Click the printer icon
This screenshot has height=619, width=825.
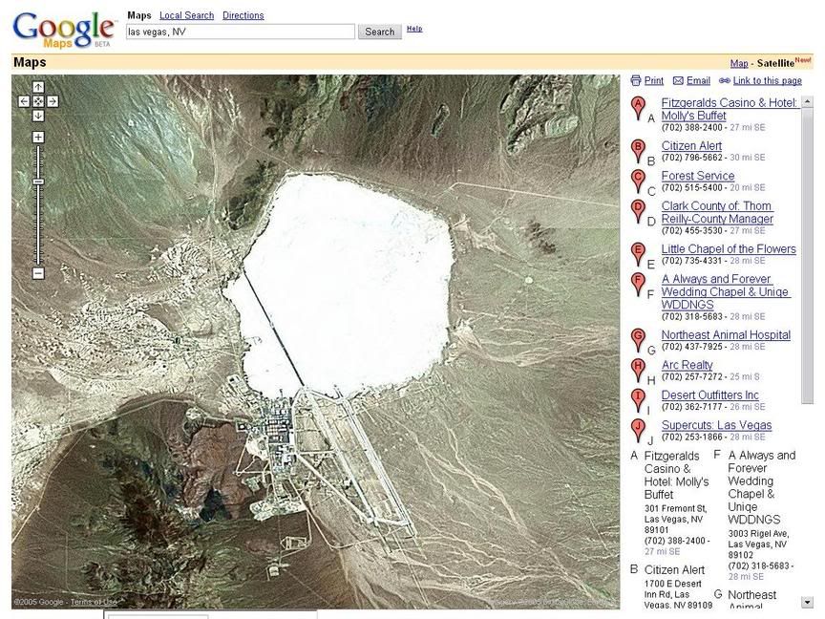click(636, 80)
